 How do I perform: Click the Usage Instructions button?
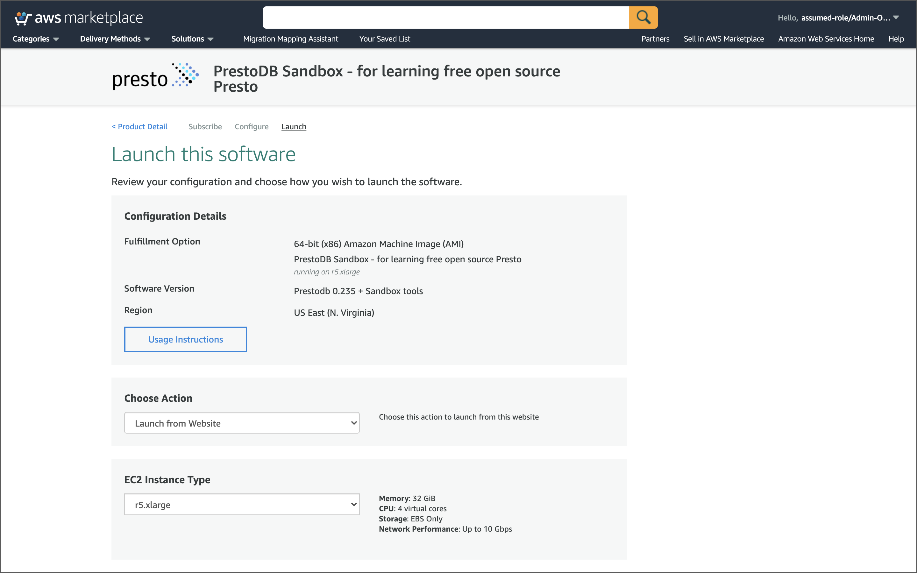coord(185,339)
